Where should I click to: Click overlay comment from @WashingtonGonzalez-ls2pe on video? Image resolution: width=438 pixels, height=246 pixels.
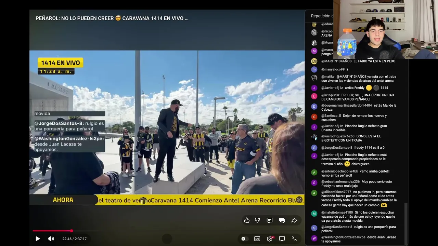69,144
